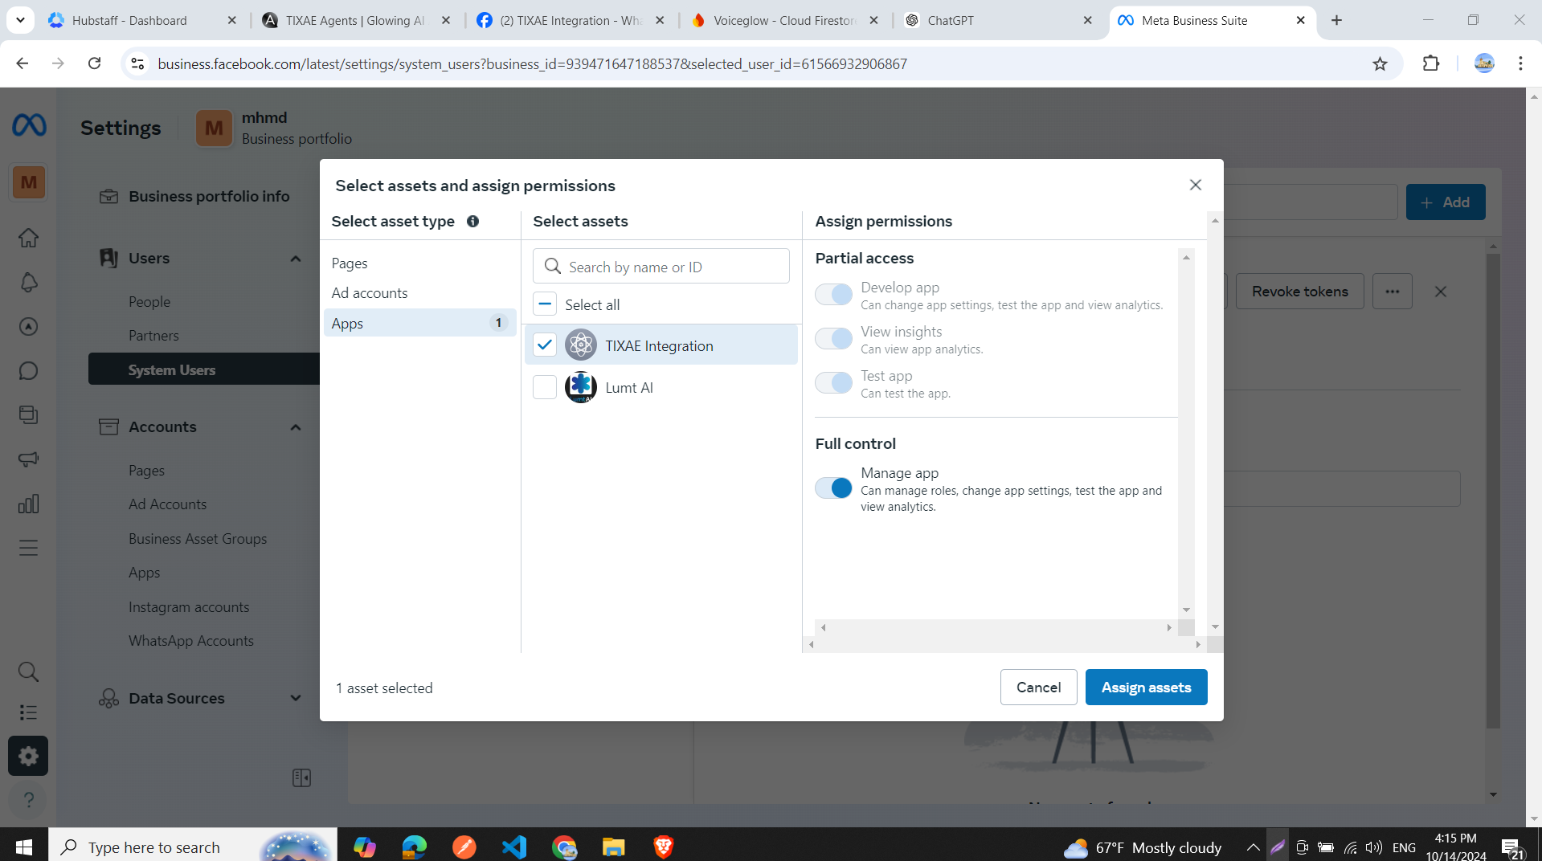Expand the Data Sources section
The width and height of the screenshot is (1542, 861).
pos(295,698)
